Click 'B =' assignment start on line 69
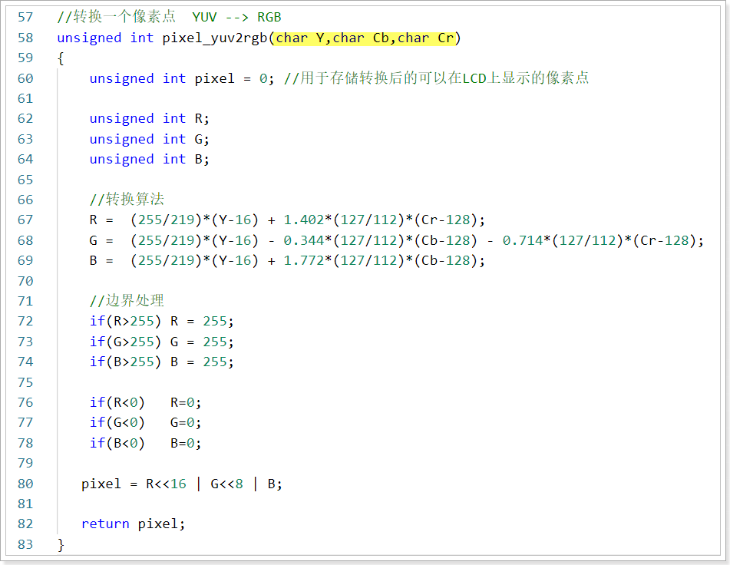 pos(101,260)
